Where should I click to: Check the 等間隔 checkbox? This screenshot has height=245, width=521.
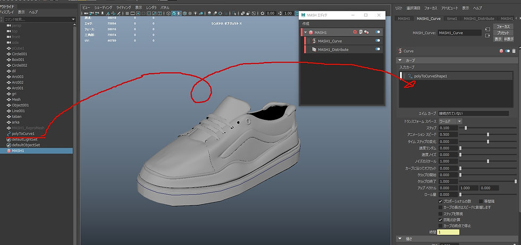[481, 201]
